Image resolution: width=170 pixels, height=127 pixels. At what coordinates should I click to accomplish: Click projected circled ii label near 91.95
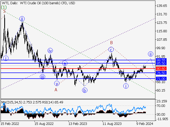click(151, 54)
